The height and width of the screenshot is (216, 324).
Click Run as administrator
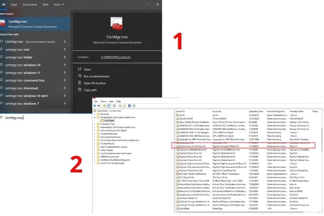[96, 76]
